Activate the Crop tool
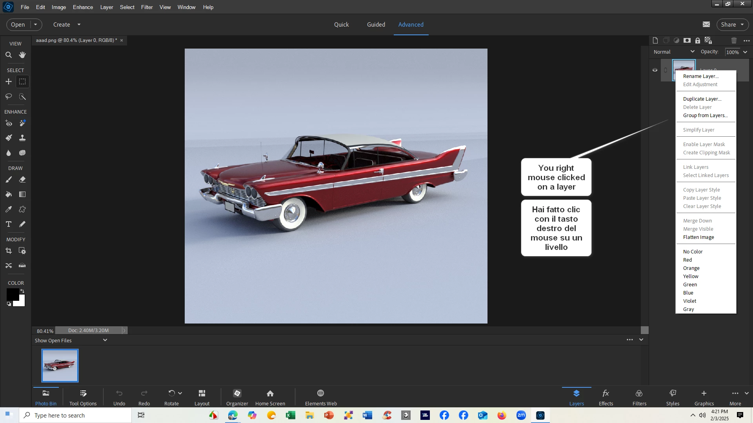Image resolution: width=753 pixels, height=423 pixels. click(x=9, y=251)
